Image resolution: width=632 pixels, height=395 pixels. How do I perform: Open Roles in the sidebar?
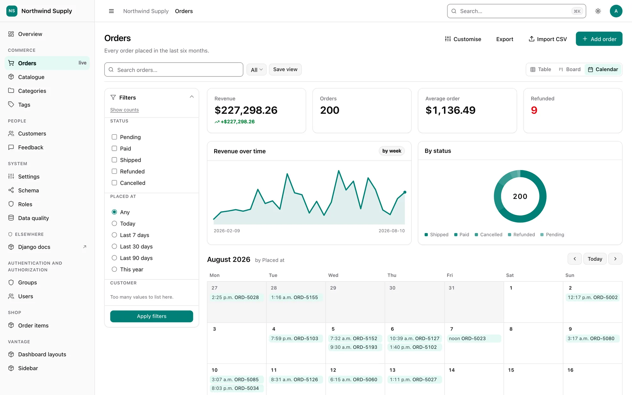47,204
